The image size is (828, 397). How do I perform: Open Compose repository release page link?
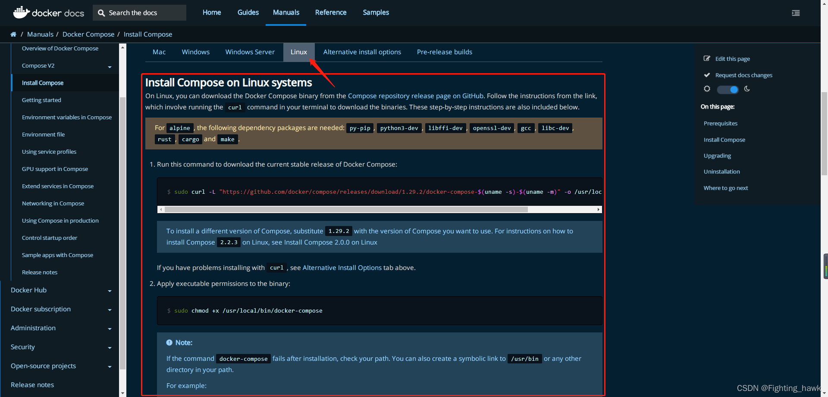click(x=416, y=96)
